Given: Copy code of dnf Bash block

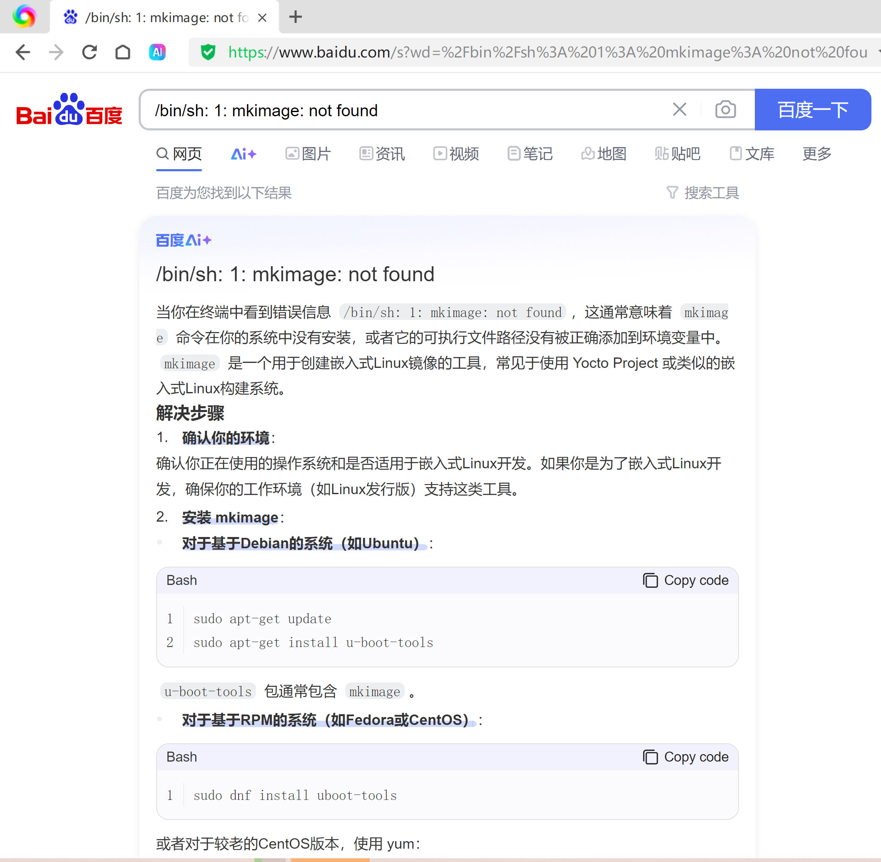Looking at the screenshot, I should (x=686, y=757).
